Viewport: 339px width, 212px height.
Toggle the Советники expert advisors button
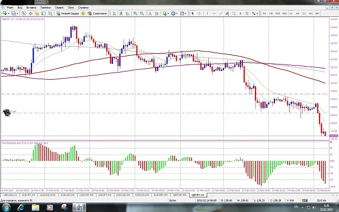pos(97,14)
